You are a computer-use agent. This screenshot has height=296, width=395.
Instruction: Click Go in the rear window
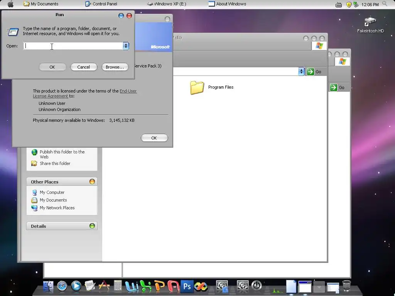pos(337,87)
